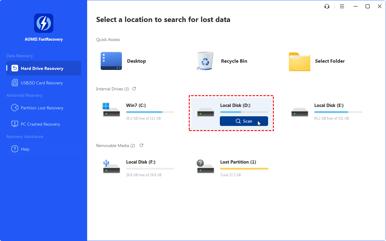Click the Select Folder yellow folder icon
This screenshot has height=241, width=386.
[x=299, y=61]
